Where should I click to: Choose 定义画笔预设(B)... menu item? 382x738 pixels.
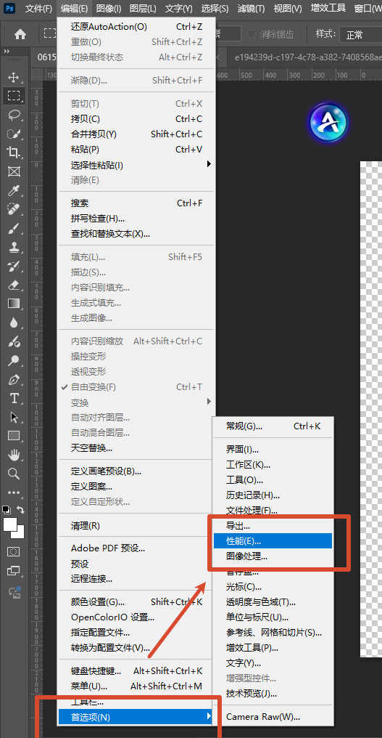(136, 471)
